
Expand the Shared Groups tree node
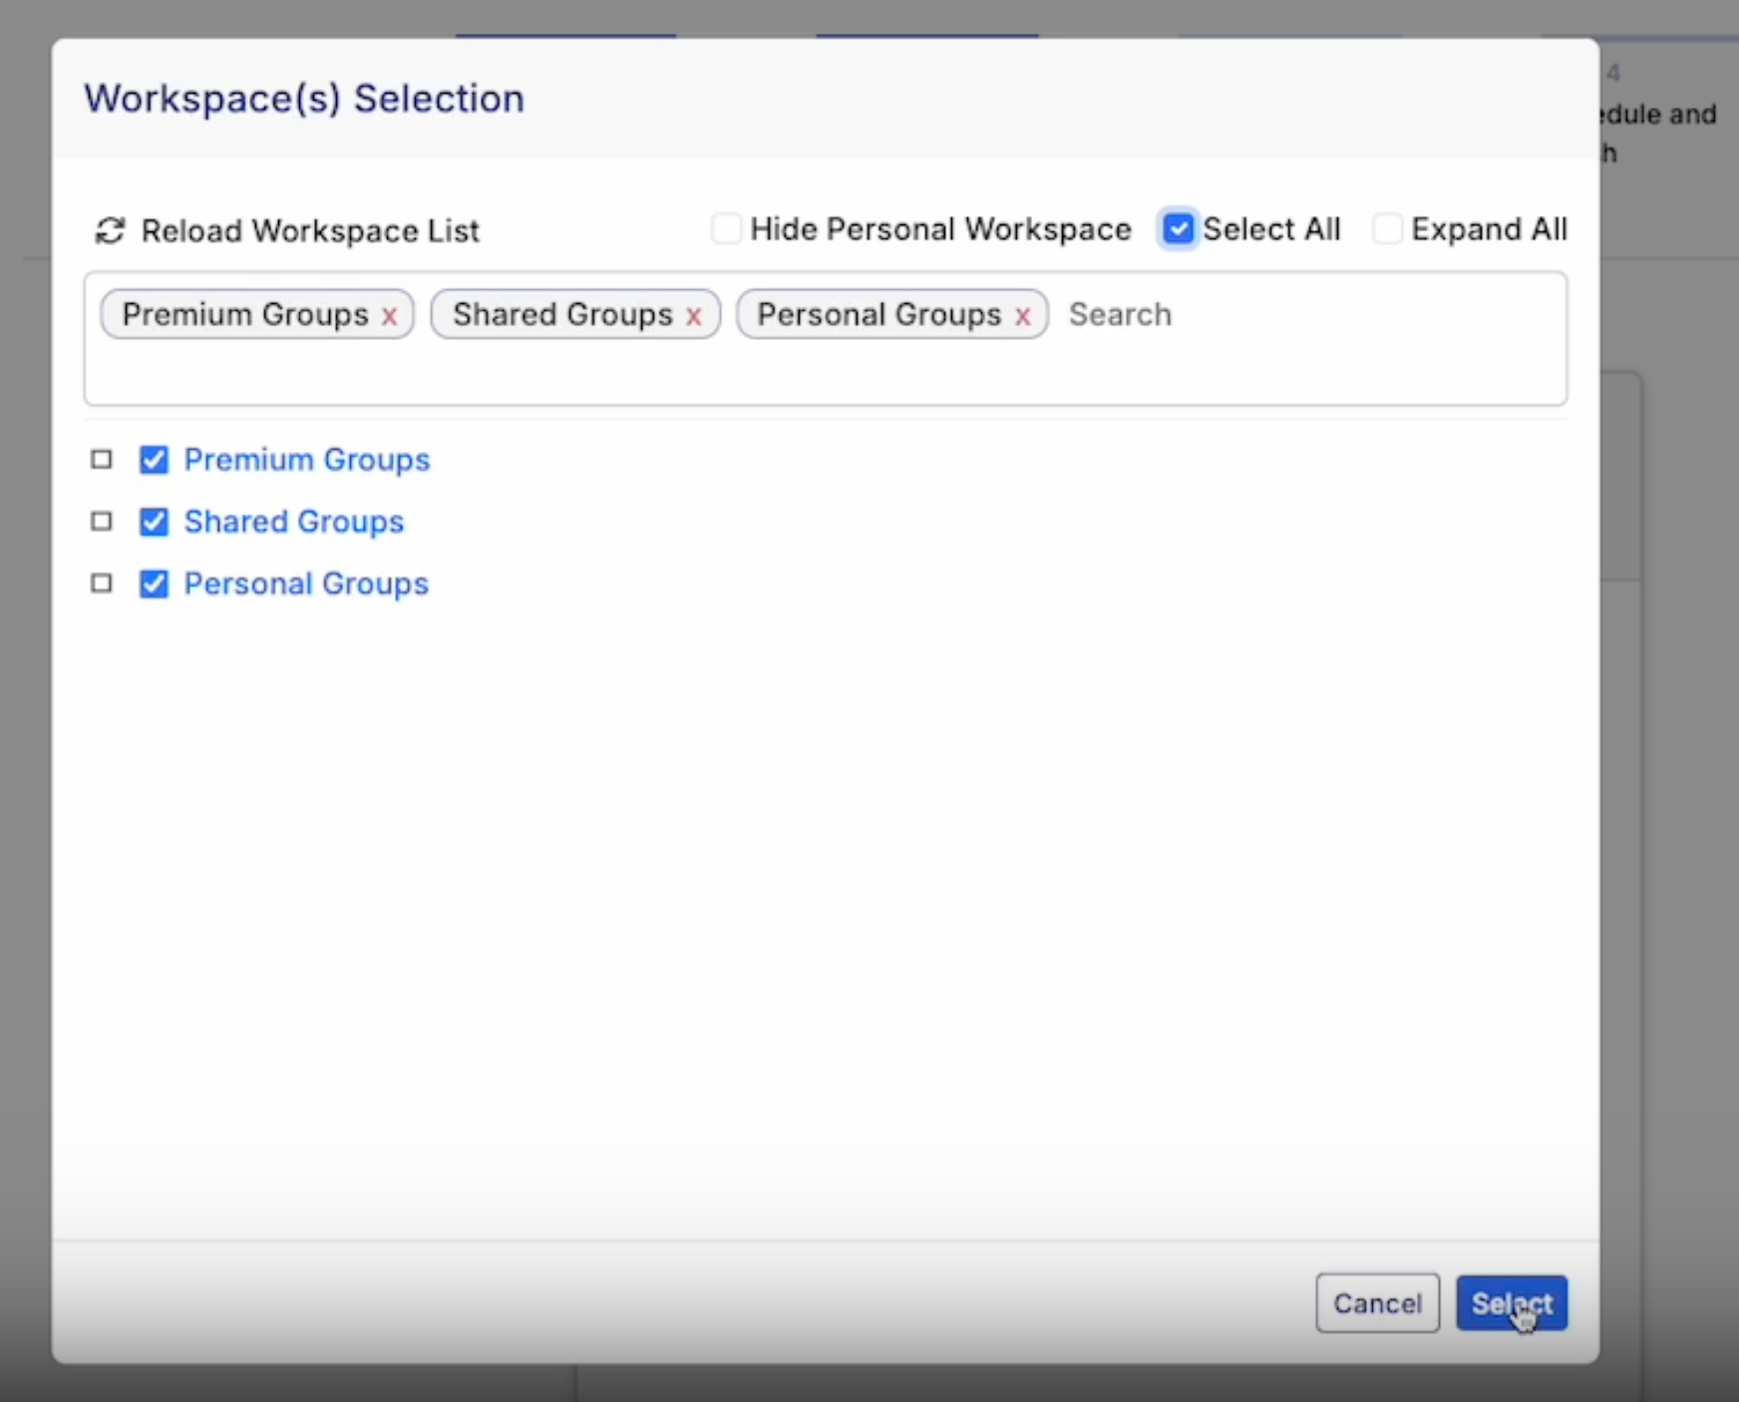click(101, 522)
